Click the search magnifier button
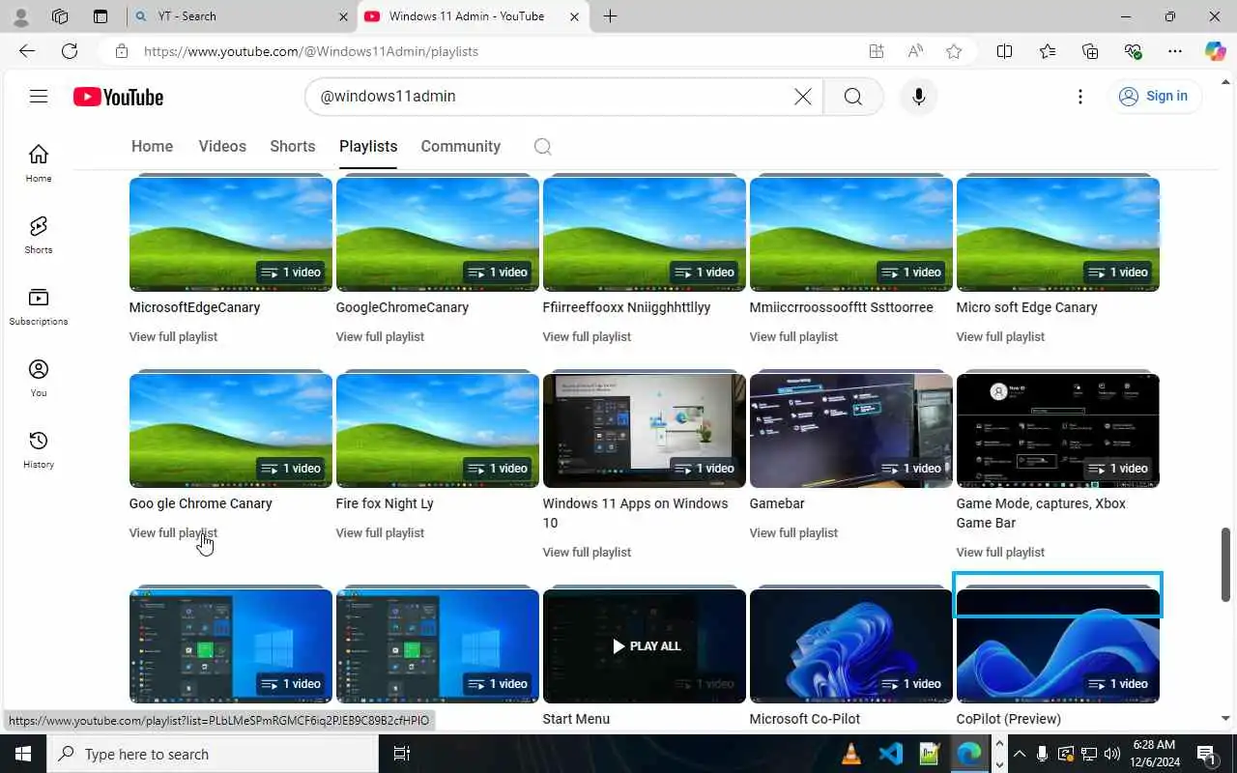The width and height of the screenshot is (1237, 773). tap(852, 97)
